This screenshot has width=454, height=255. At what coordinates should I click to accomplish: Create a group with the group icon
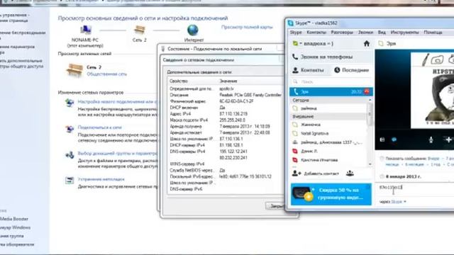[350, 174]
